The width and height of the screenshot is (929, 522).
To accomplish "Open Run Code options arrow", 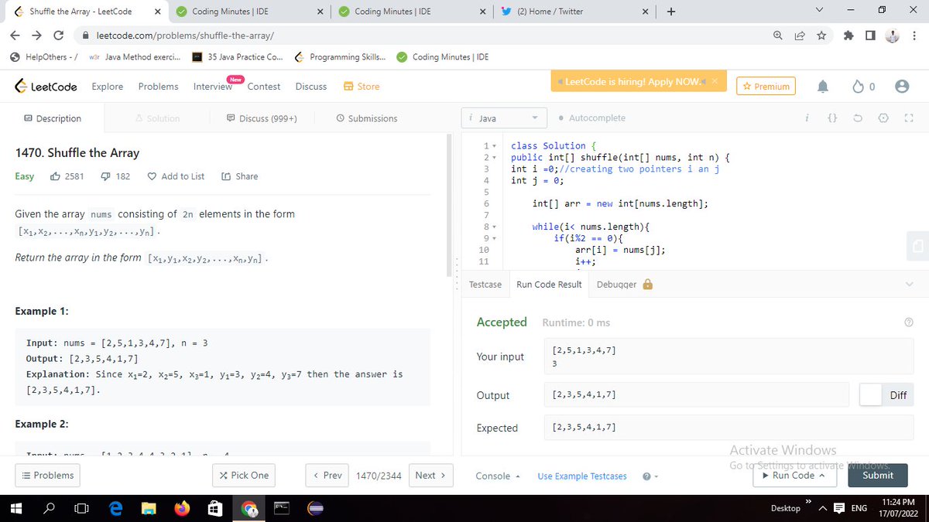I will 821,476.
